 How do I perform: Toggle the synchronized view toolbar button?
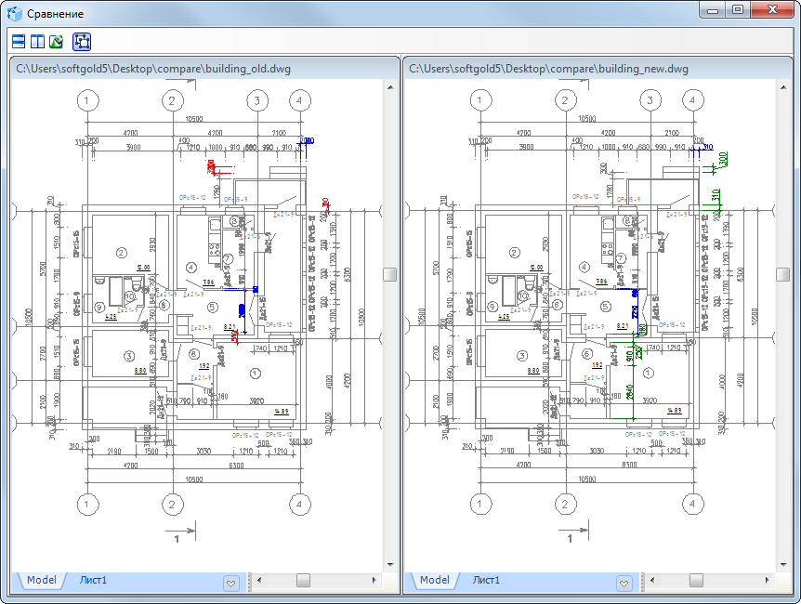pos(80,42)
